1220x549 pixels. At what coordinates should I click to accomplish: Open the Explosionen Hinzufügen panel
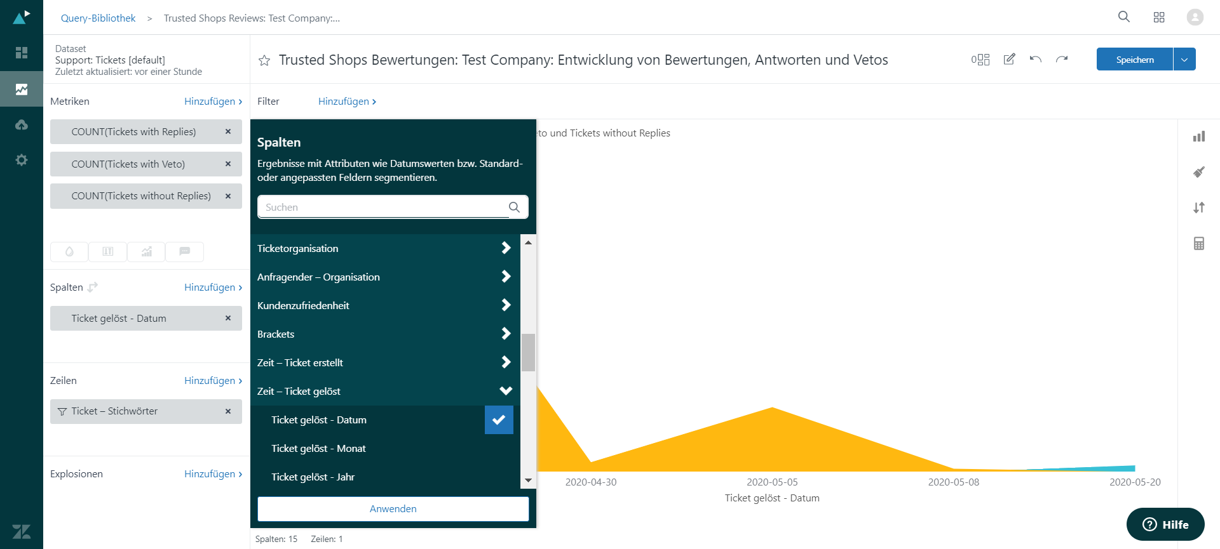coord(213,473)
